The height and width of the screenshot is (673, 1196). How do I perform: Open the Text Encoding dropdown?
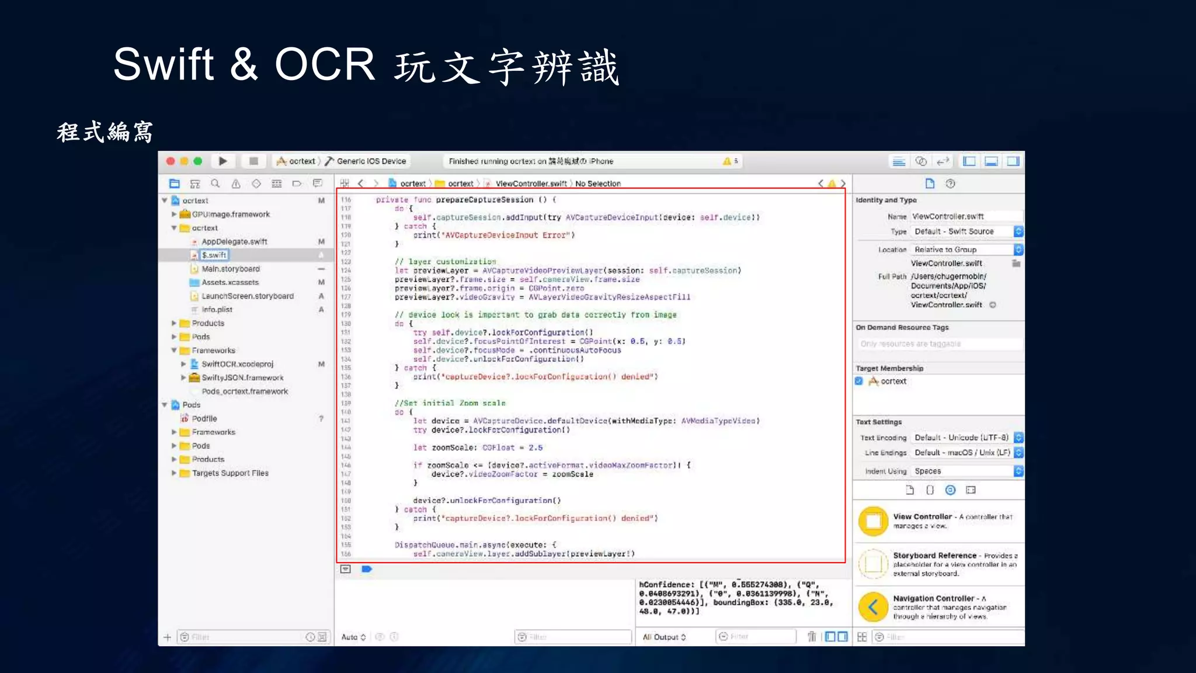point(966,438)
